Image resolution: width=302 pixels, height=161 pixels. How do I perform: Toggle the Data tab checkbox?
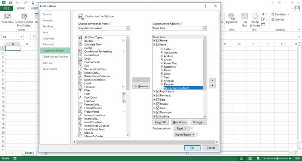pyautogui.click(x=158, y=100)
